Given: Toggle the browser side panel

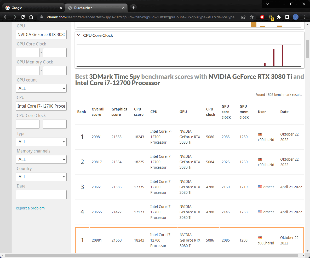Looking at the screenshot, I should pos(287,17).
